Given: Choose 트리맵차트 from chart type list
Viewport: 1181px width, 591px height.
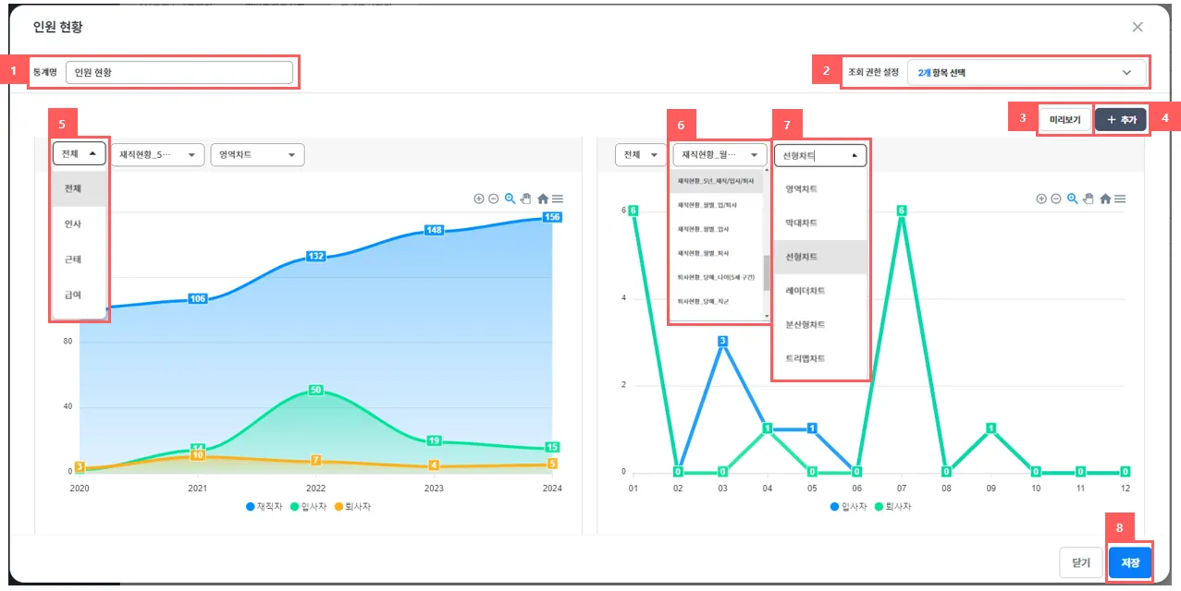Looking at the screenshot, I should 820,358.
